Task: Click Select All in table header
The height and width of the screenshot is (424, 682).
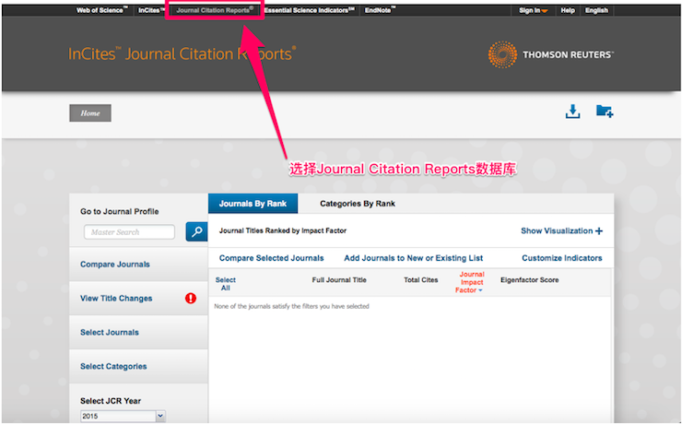Action: click(225, 284)
